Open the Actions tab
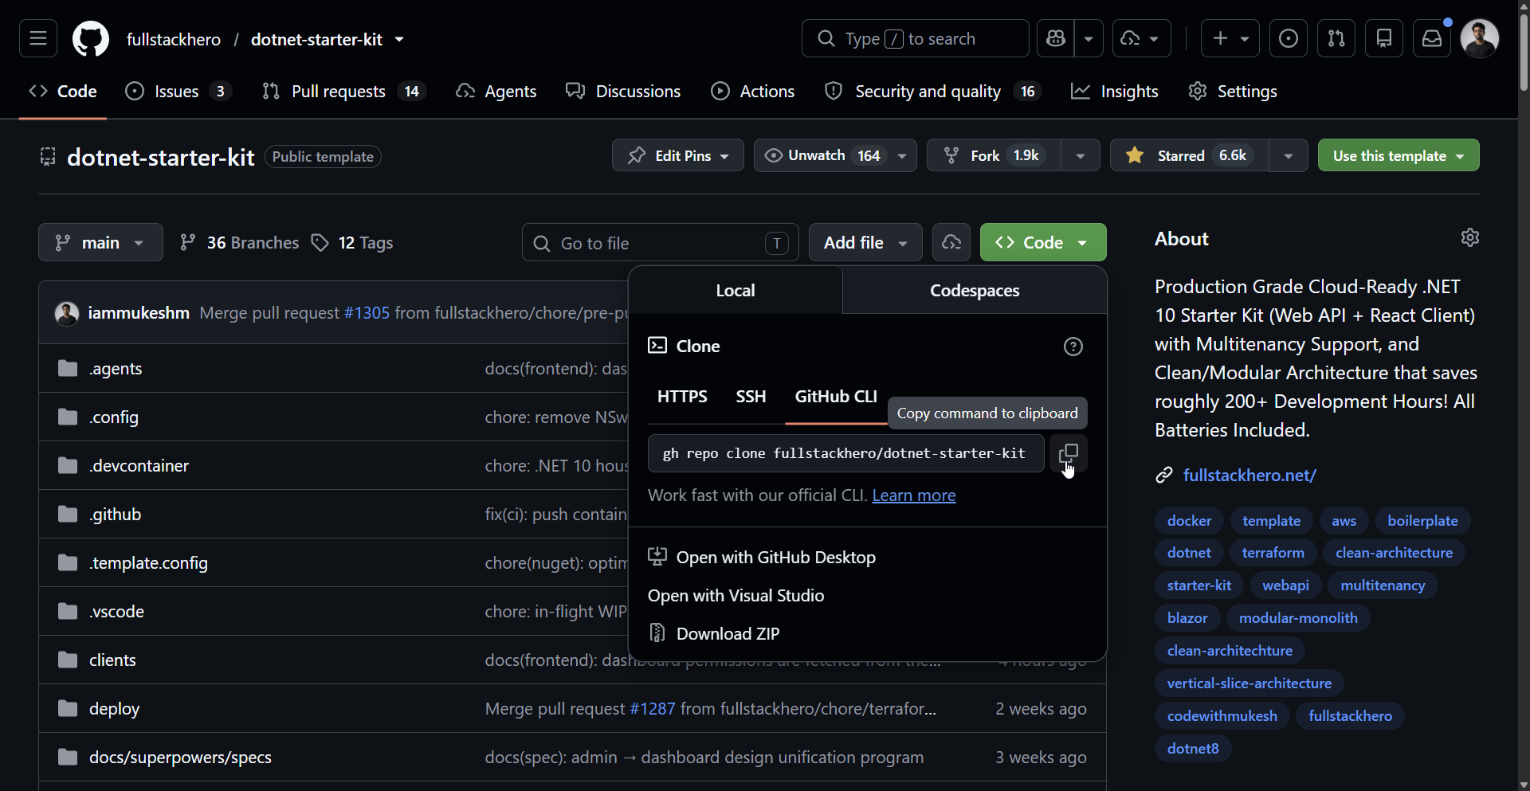 click(x=752, y=92)
